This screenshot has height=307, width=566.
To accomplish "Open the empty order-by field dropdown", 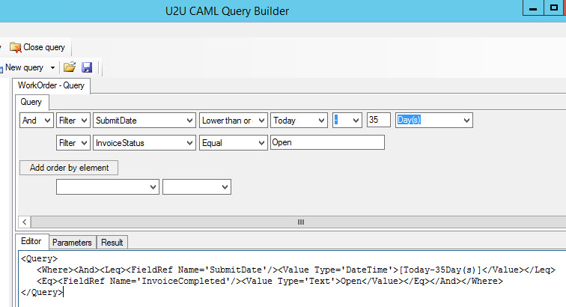I will [x=108, y=187].
